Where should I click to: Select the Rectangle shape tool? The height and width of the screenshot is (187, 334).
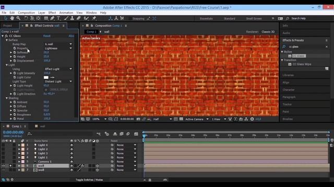46,19
